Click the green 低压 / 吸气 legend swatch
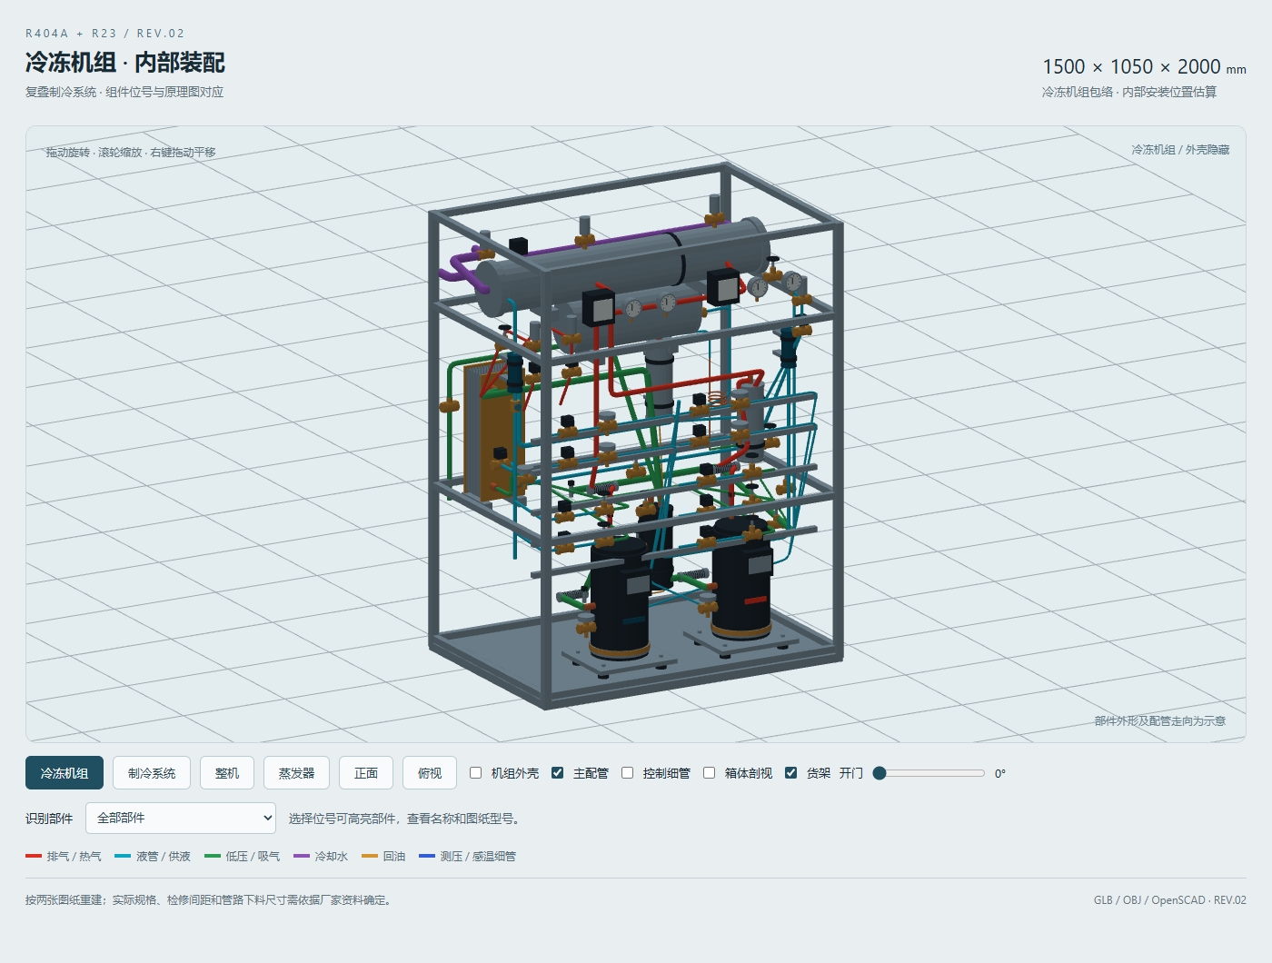Screen dimensions: 1272x963 [x=213, y=856]
